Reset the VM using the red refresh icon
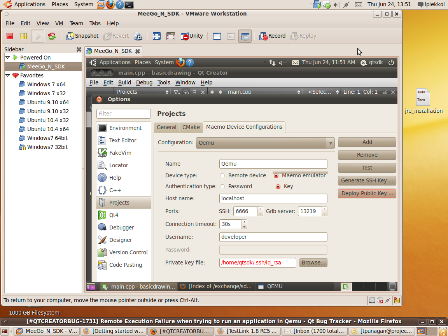448x336 pixels. pyautogui.click(x=52, y=36)
